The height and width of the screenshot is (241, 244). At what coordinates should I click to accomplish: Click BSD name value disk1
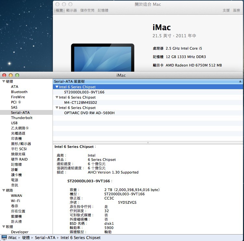pyautogui.click(x=109, y=223)
